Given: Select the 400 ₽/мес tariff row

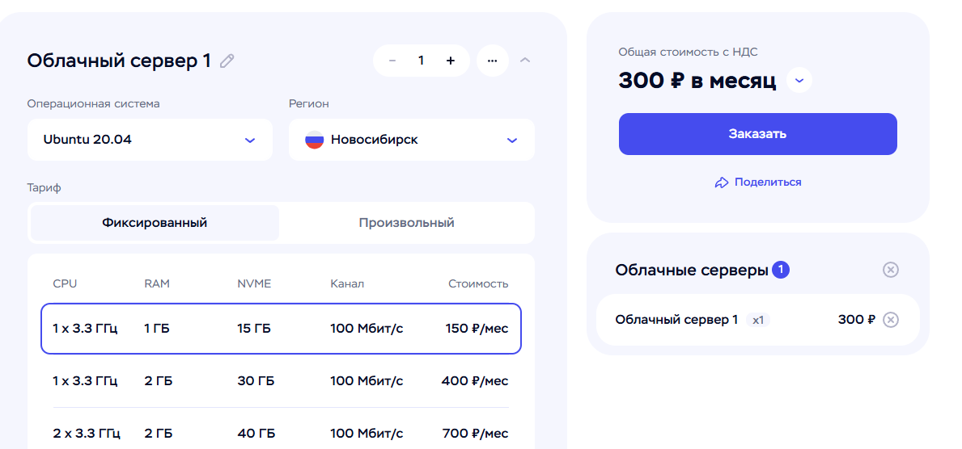Looking at the screenshot, I should click(x=281, y=381).
